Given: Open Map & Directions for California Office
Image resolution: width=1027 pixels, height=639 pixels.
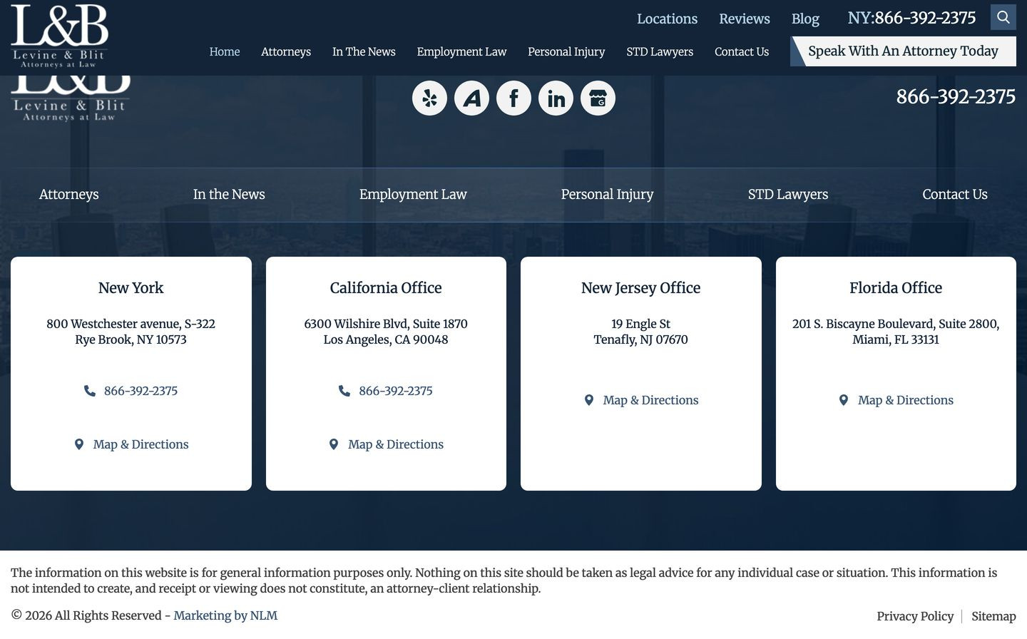Looking at the screenshot, I should (396, 444).
